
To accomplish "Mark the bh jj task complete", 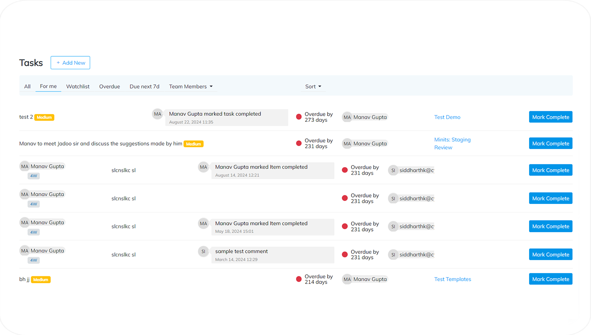I will tap(550, 279).
